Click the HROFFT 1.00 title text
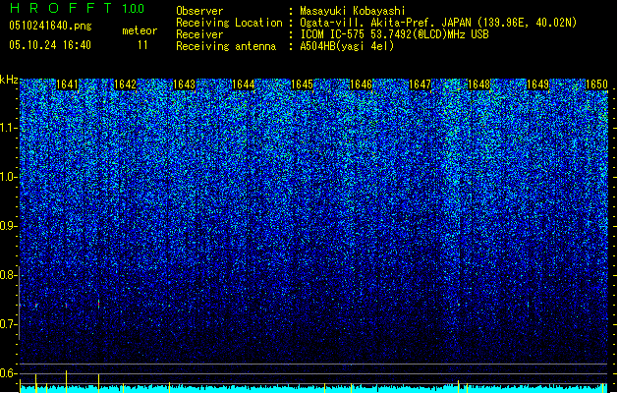 [x=78, y=8]
